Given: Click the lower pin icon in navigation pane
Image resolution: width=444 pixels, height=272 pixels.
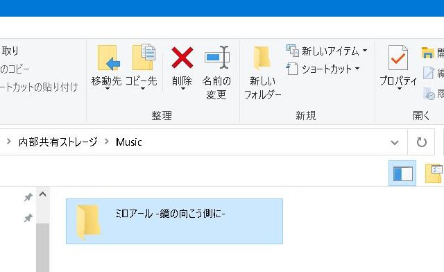Looking at the screenshot, I should tap(28, 218).
